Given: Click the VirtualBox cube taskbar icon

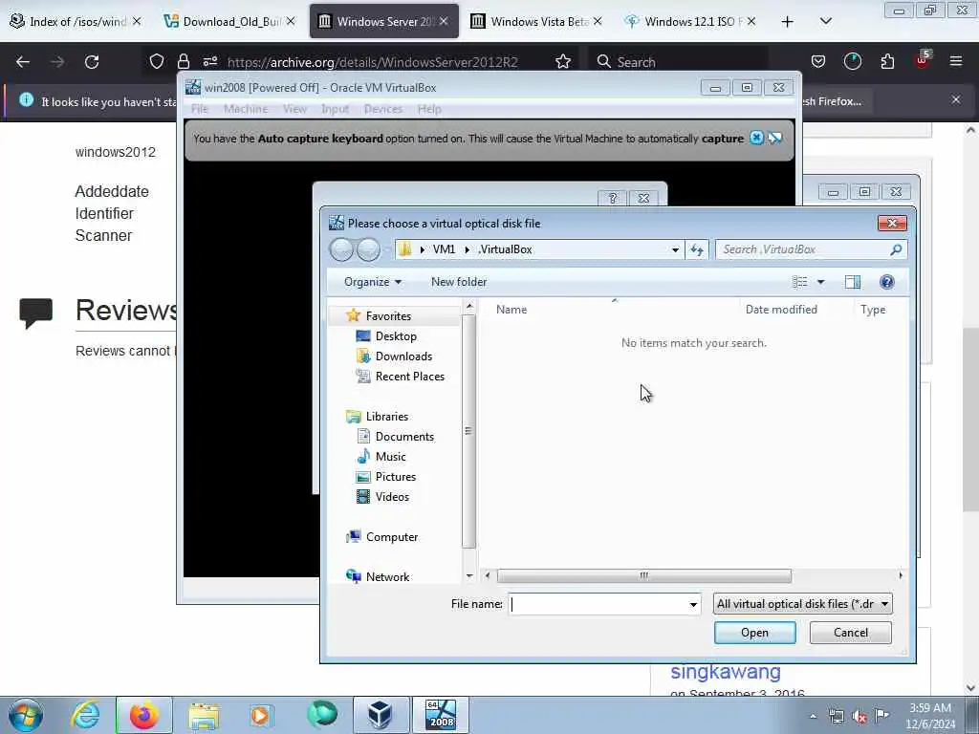Looking at the screenshot, I should pos(381,715).
